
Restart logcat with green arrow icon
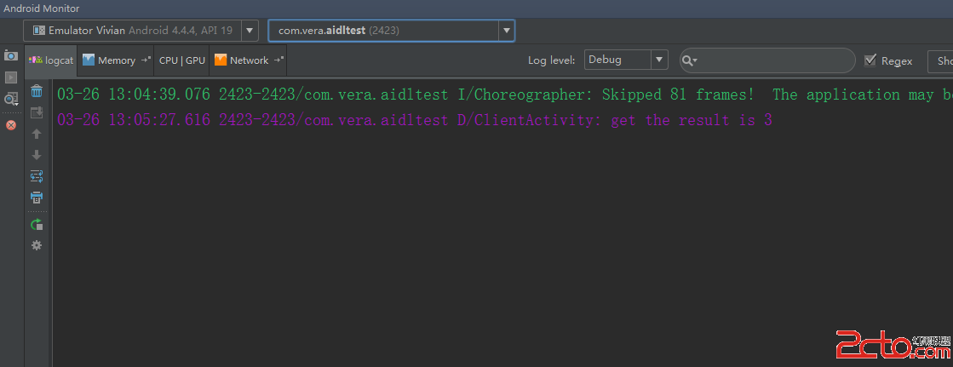tap(37, 224)
